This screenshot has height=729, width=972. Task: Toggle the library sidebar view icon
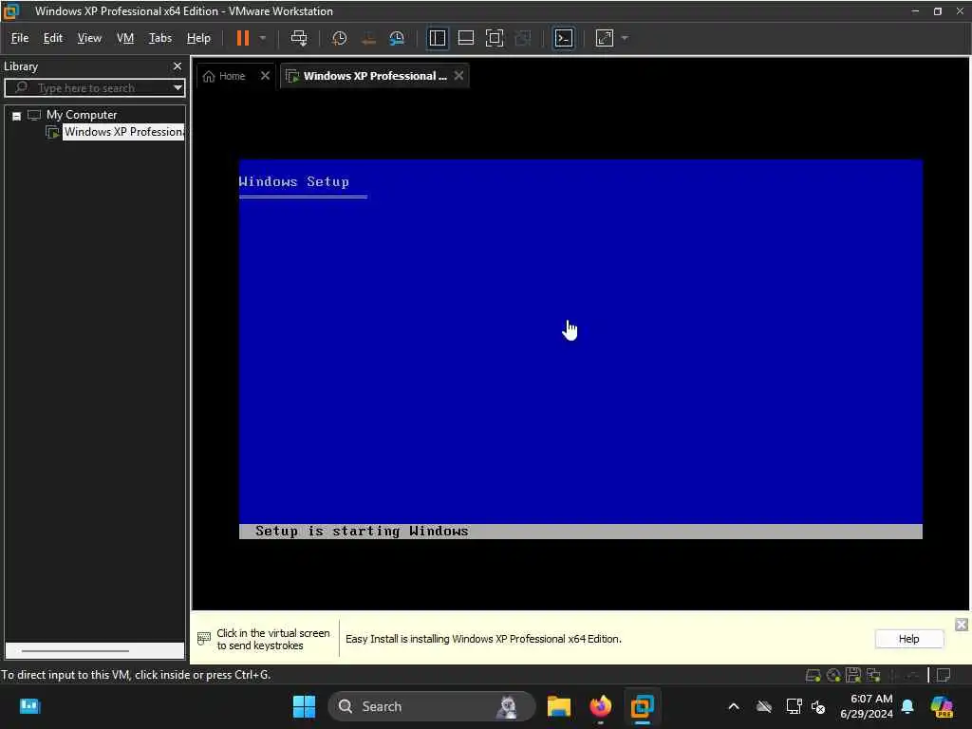437,38
